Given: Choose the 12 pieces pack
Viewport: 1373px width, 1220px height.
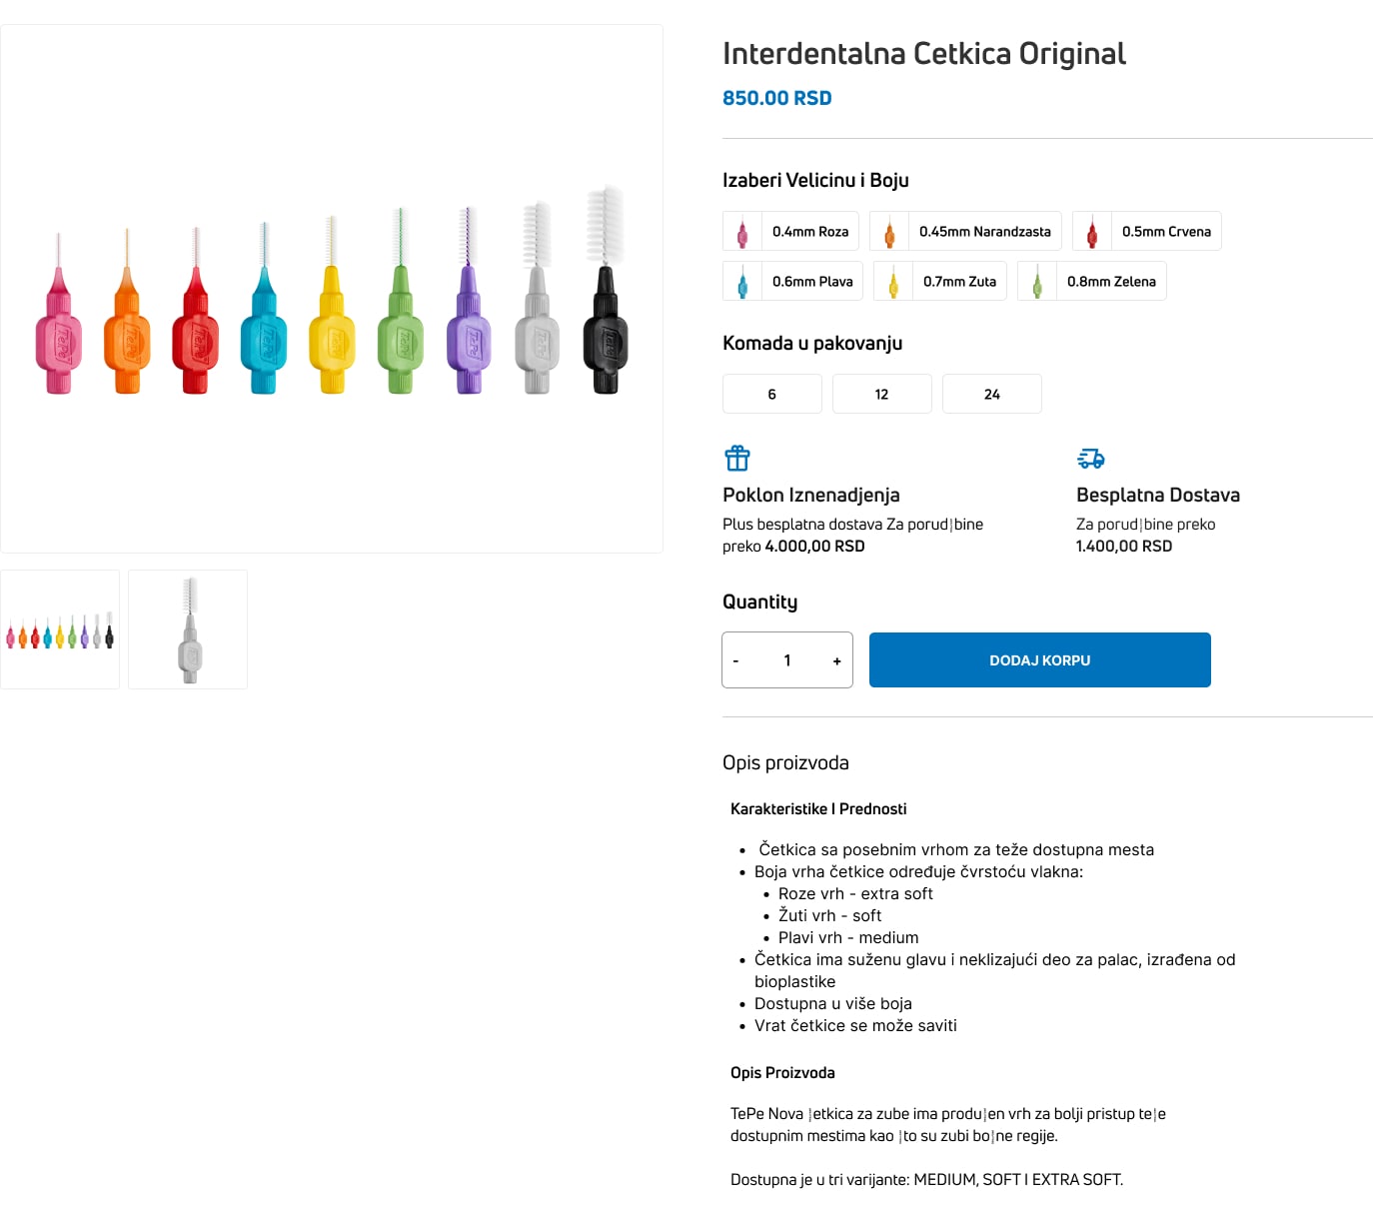Looking at the screenshot, I should (881, 395).
